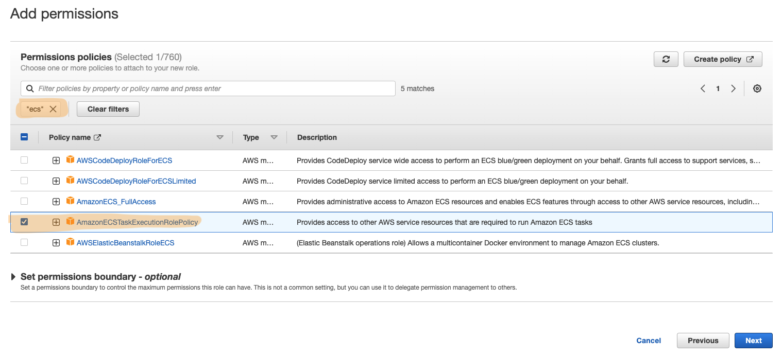Click the description of AmazonECSTaskExecutionRolePolicy row

445,222
